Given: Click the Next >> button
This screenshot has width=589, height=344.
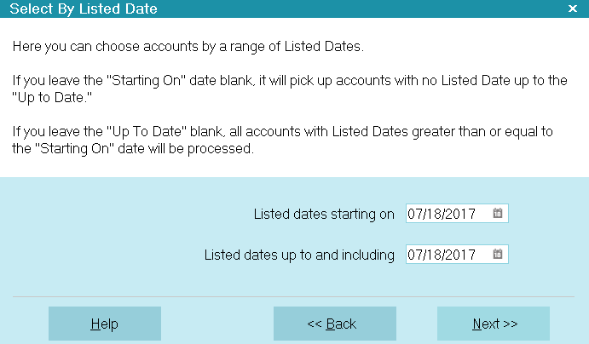Looking at the screenshot, I should (x=494, y=324).
